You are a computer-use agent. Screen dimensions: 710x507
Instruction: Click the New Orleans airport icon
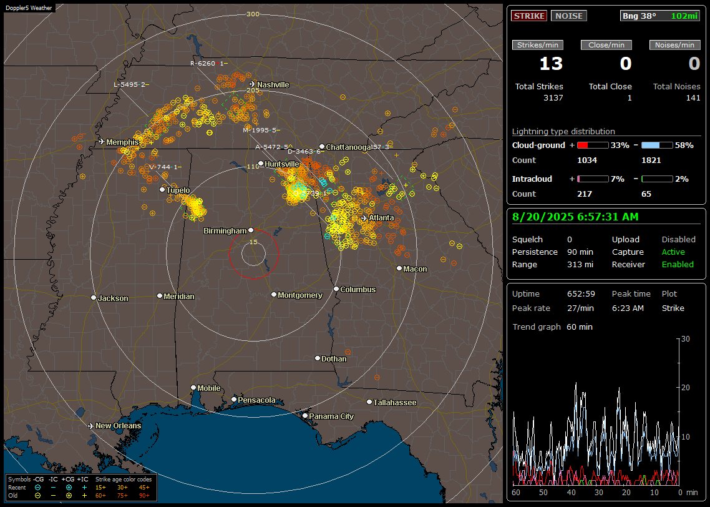[x=91, y=426]
